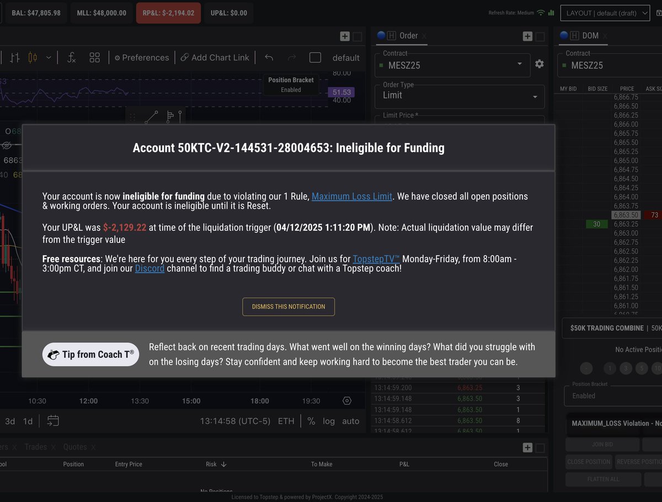The height and width of the screenshot is (502, 662).
Task: Add a panel via bottom panel plus icon
Action: pos(527,448)
